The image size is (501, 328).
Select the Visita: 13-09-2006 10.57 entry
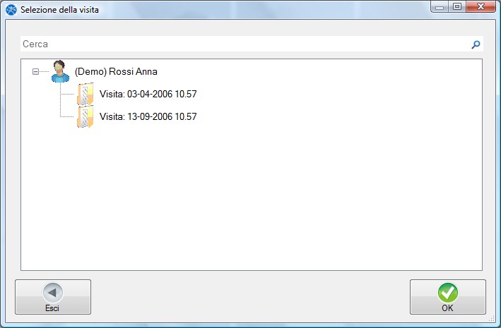pos(148,116)
